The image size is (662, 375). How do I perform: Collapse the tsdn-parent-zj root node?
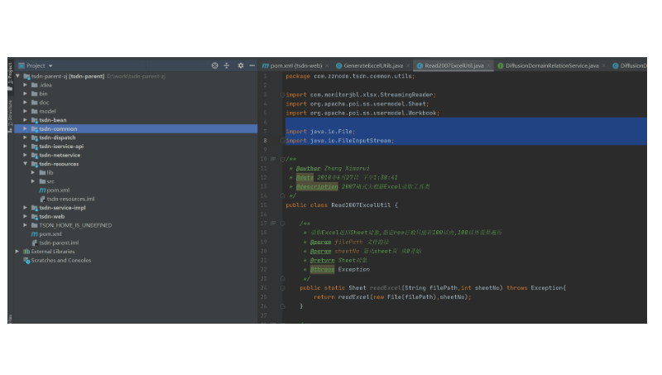17,76
